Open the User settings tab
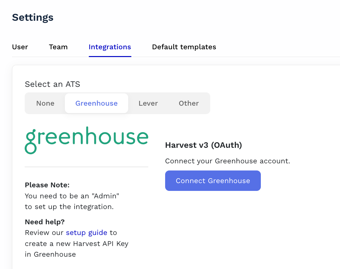 (20, 47)
